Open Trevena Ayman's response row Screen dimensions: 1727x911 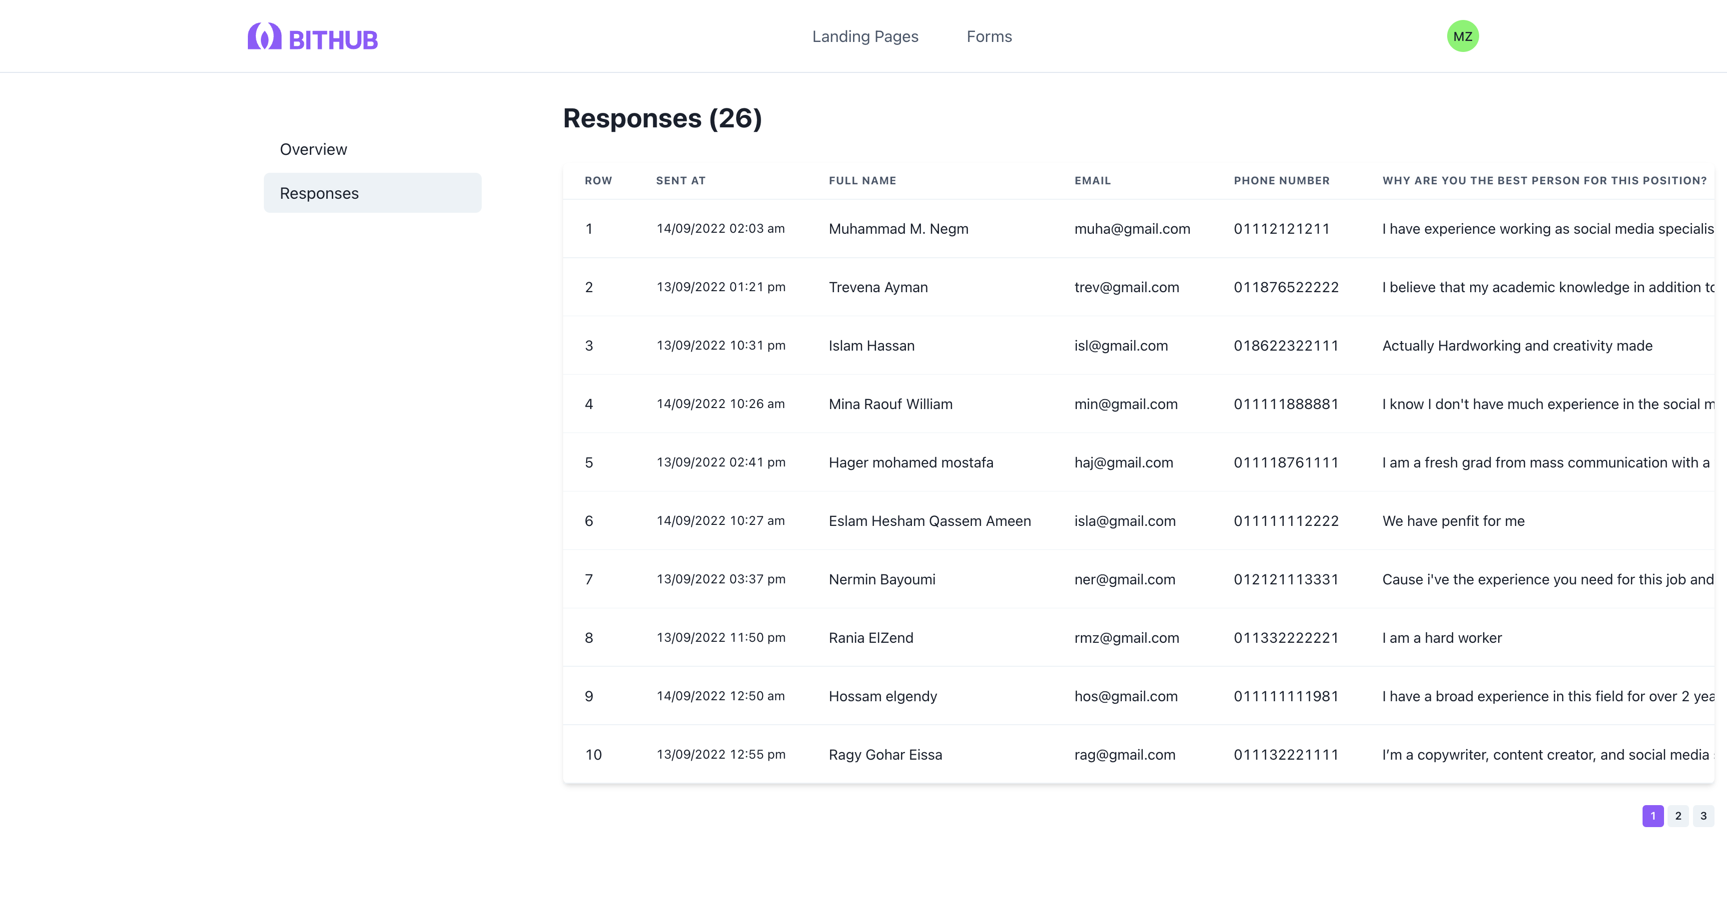click(877, 287)
